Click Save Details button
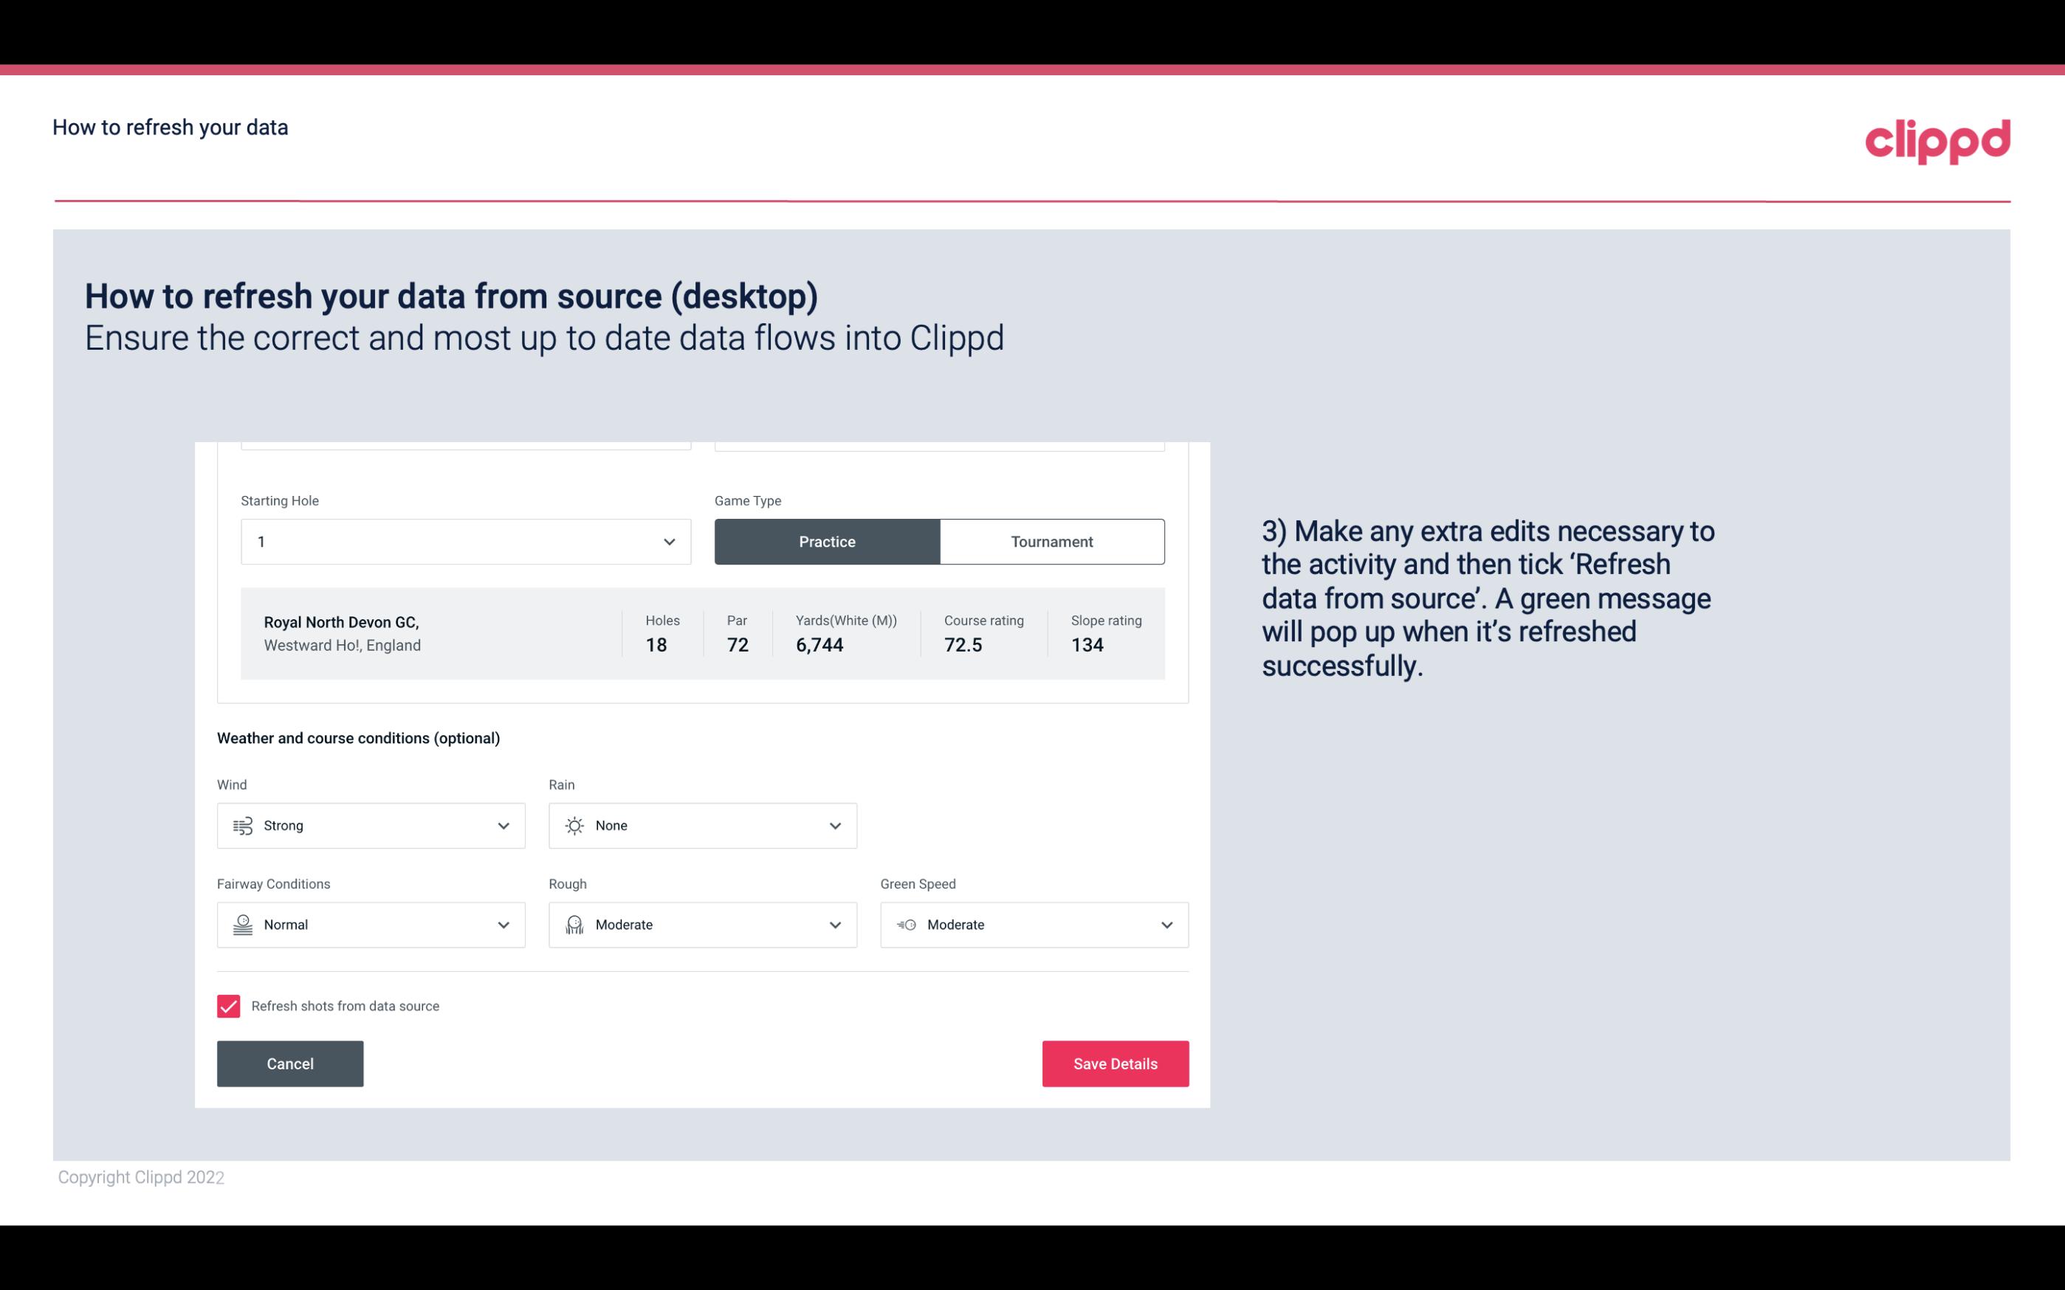Image resolution: width=2065 pixels, height=1290 pixels. pyautogui.click(x=1115, y=1063)
